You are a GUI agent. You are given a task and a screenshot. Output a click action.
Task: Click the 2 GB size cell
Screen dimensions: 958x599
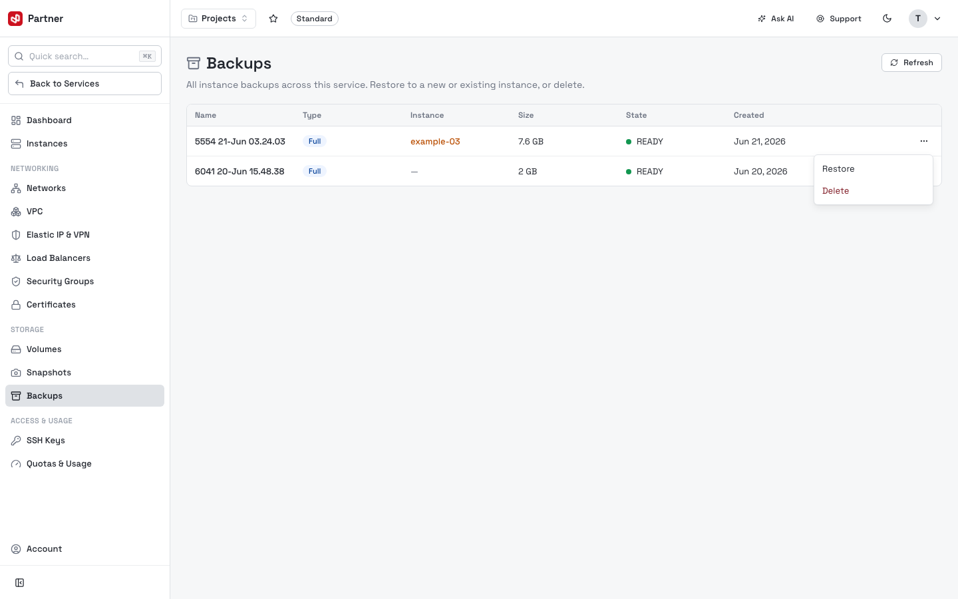click(528, 172)
